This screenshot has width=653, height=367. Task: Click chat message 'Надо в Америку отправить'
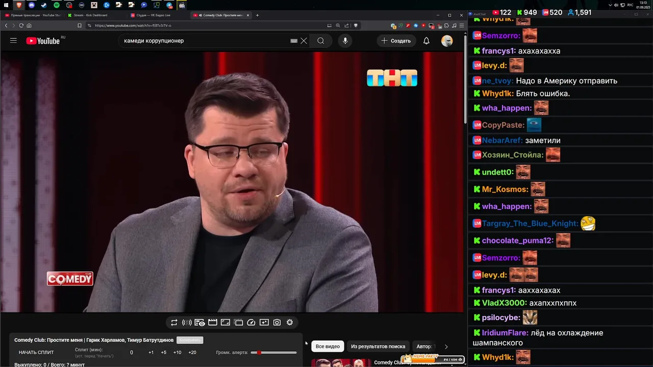pyautogui.click(x=566, y=81)
